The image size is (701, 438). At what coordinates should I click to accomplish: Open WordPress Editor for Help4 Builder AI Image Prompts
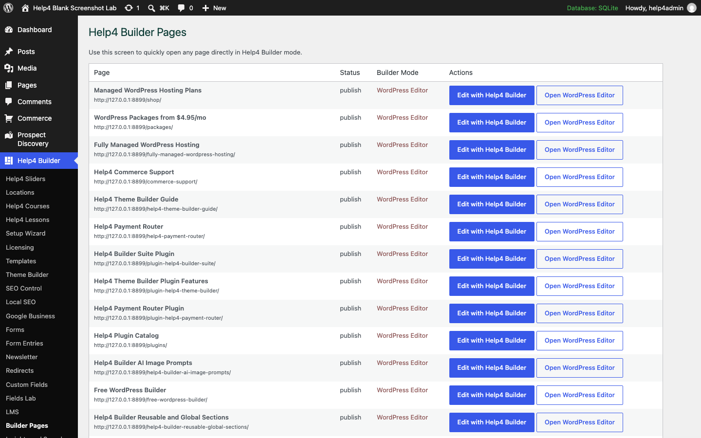click(x=579, y=368)
